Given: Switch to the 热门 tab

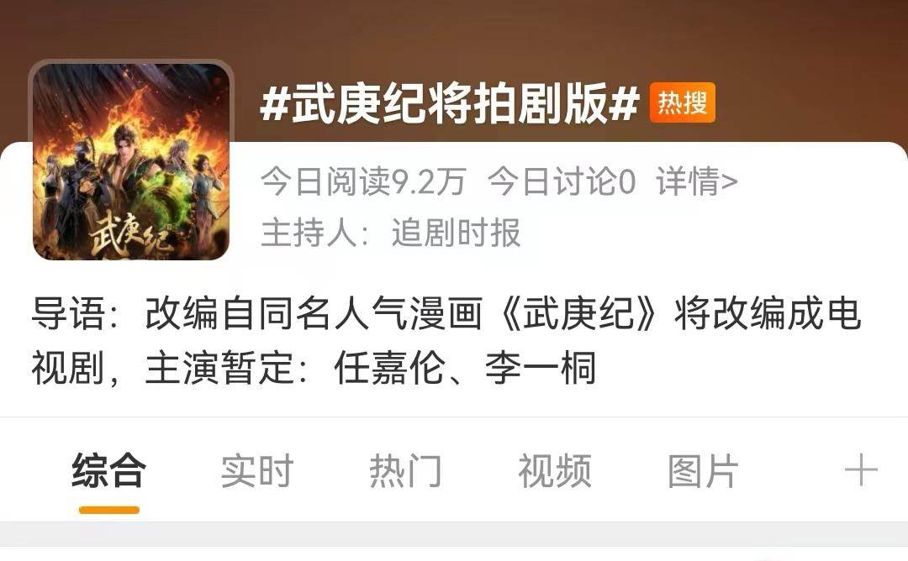Looking at the screenshot, I should click(406, 471).
